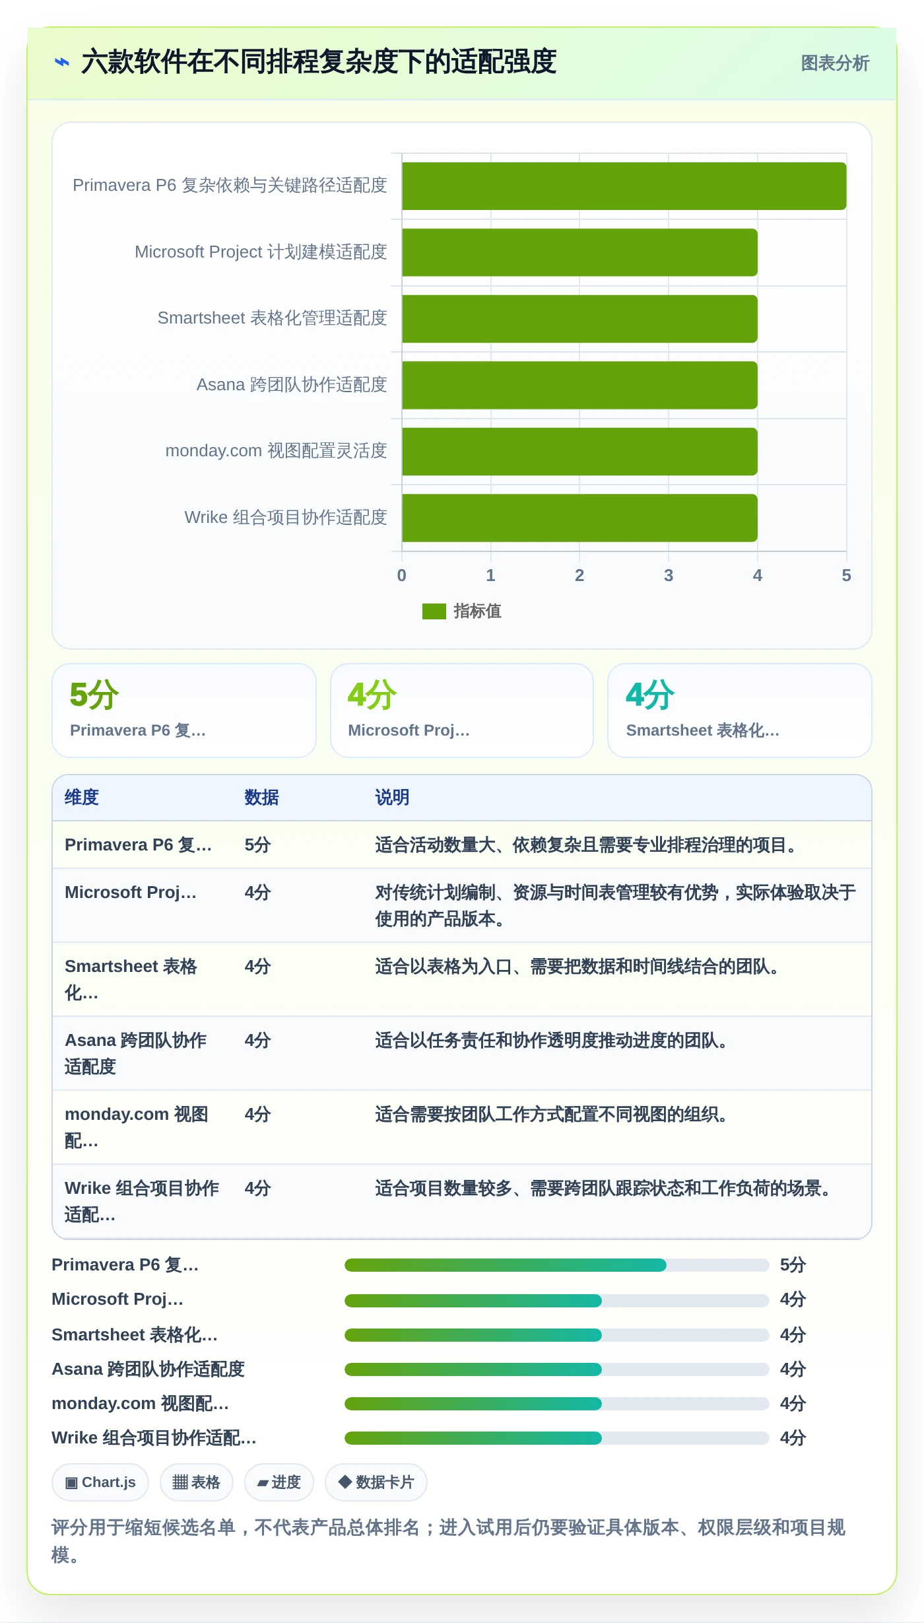Click the 数据卡片 tag chip
924x1623 pixels.
click(x=376, y=1482)
